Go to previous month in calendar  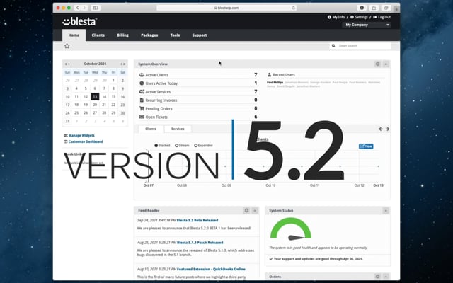tap(69, 64)
